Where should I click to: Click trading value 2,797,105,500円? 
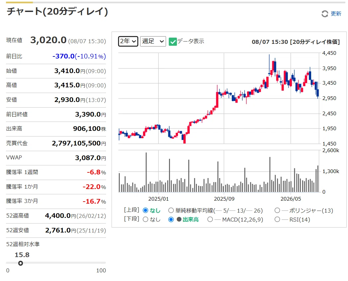pos(79,143)
